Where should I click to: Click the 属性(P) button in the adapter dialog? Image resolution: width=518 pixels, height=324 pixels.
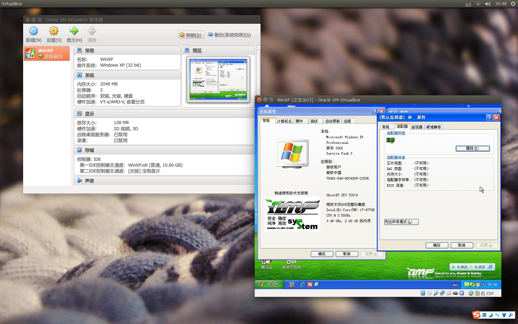tap(473, 148)
